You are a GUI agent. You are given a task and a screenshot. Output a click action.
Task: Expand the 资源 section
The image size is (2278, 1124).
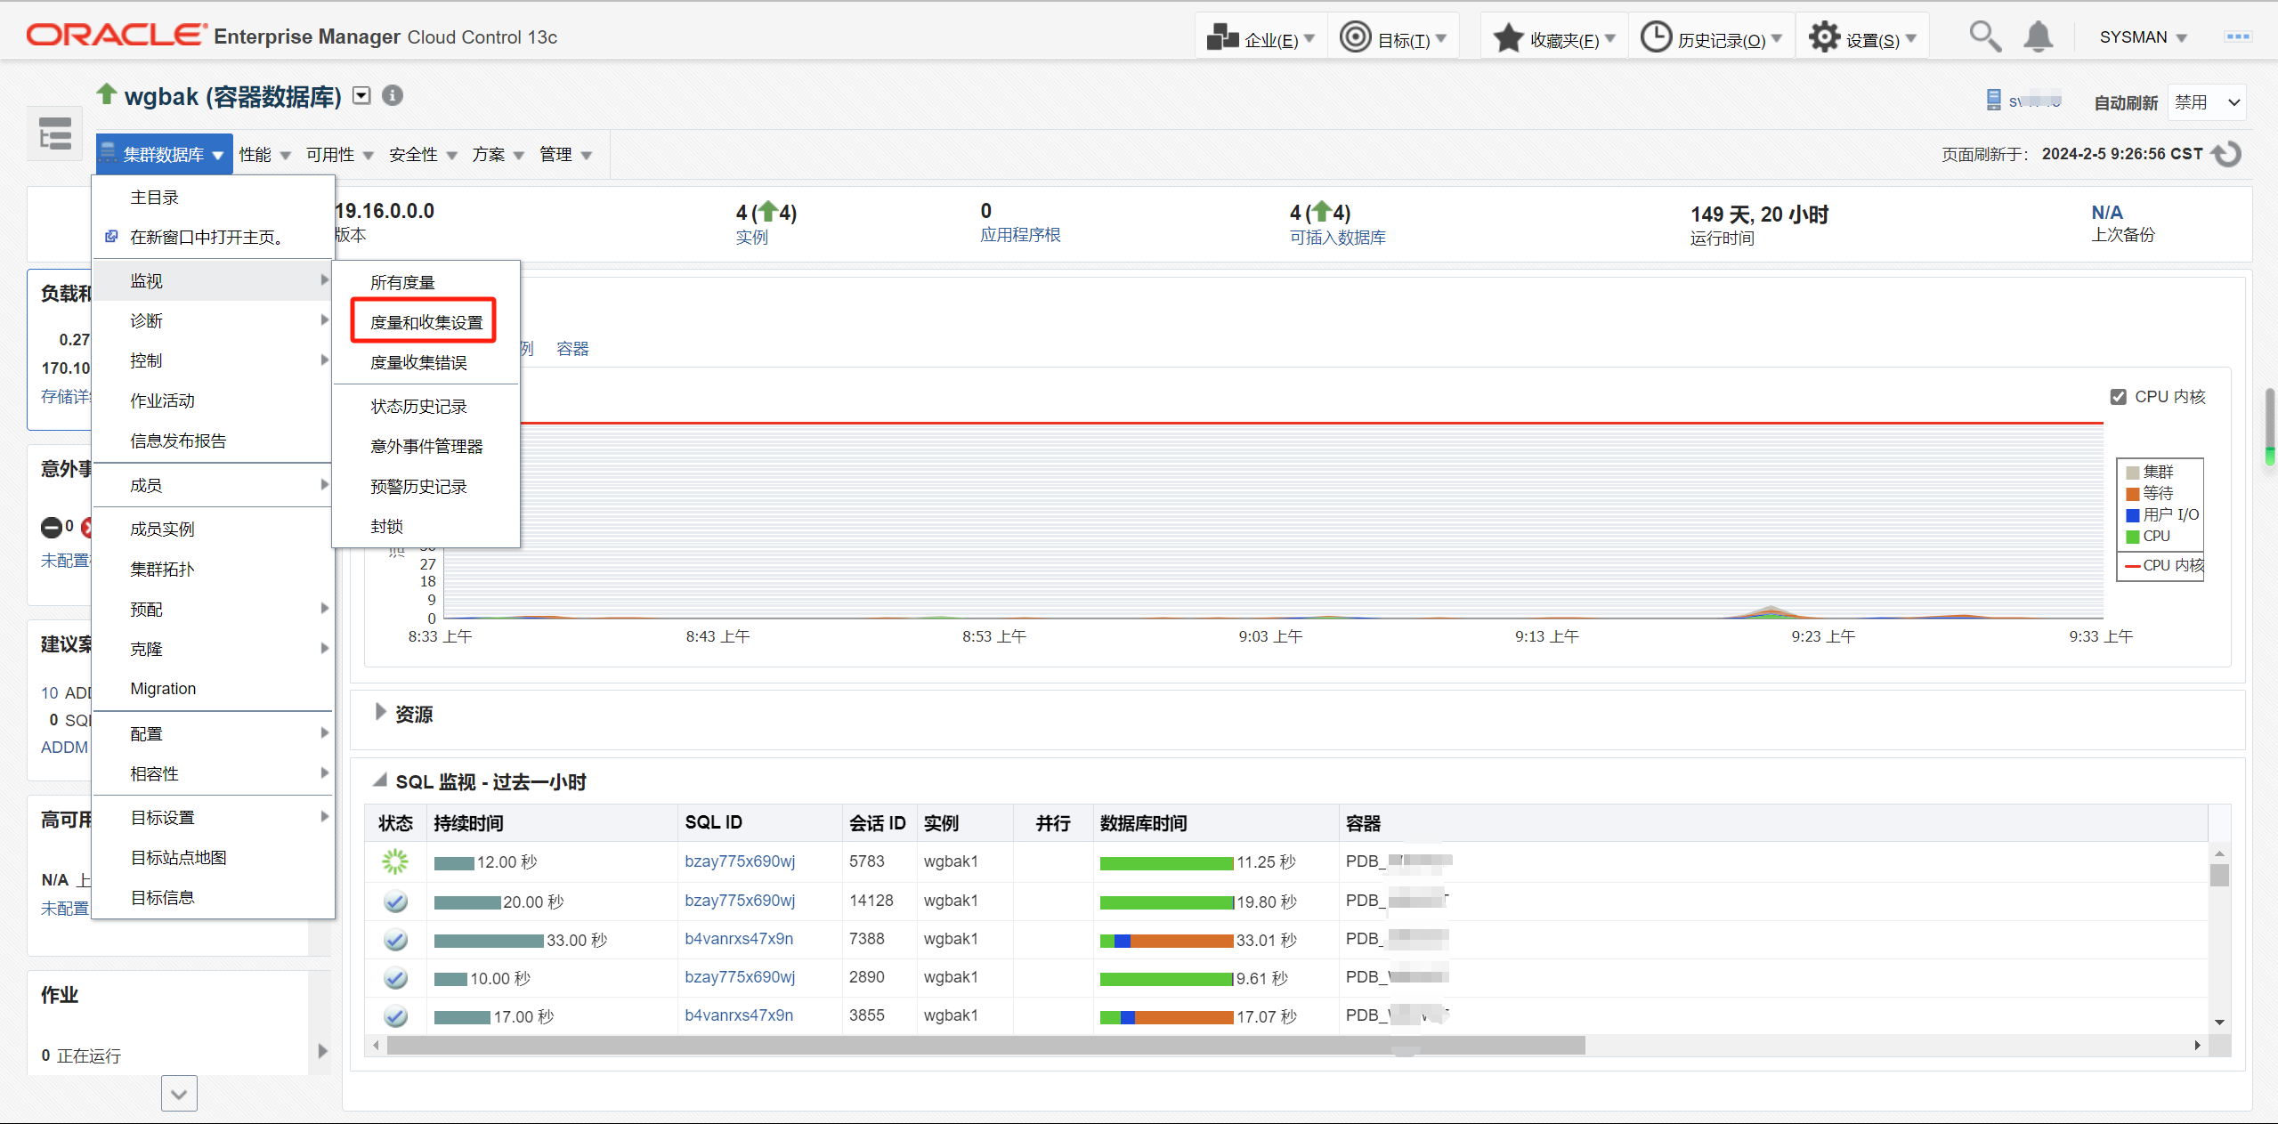tap(380, 713)
